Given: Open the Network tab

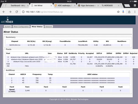Looking at the screenshot, I should [49, 27].
